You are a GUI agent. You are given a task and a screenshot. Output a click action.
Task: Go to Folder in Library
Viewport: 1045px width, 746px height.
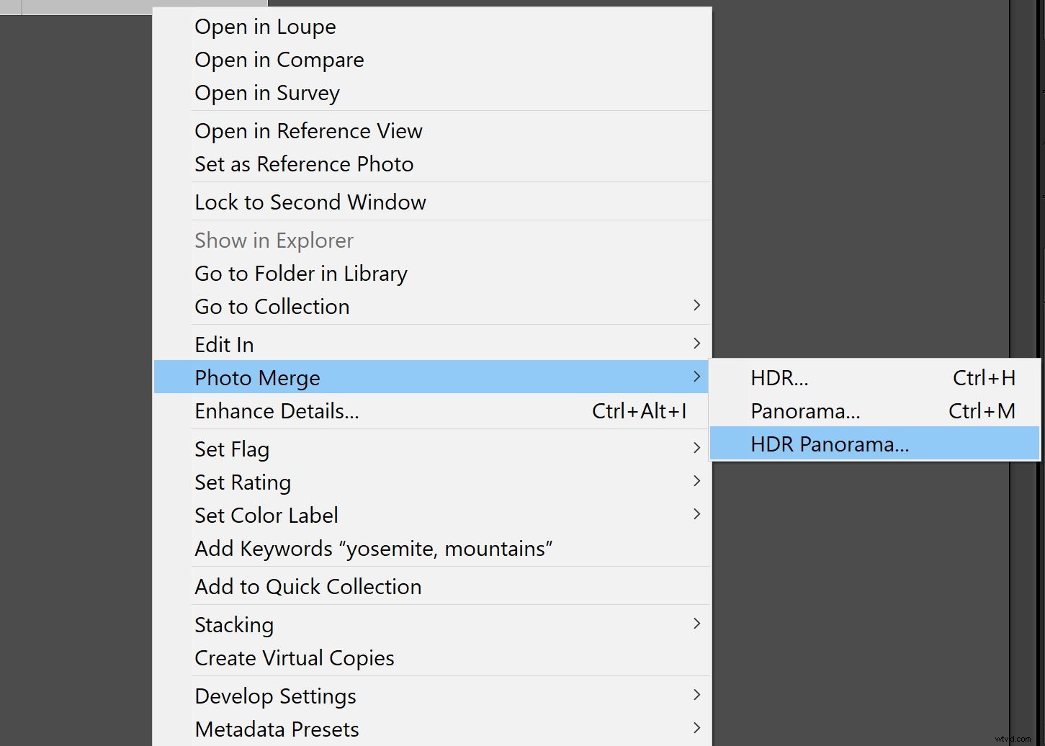point(301,274)
